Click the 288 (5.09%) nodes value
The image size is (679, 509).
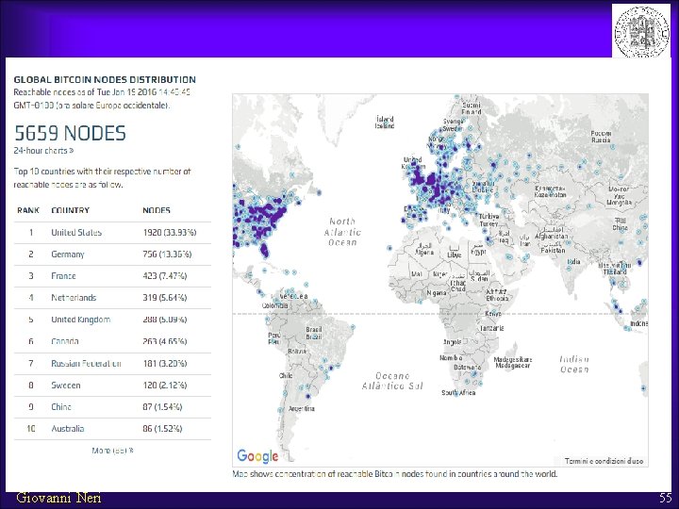pos(164,320)
